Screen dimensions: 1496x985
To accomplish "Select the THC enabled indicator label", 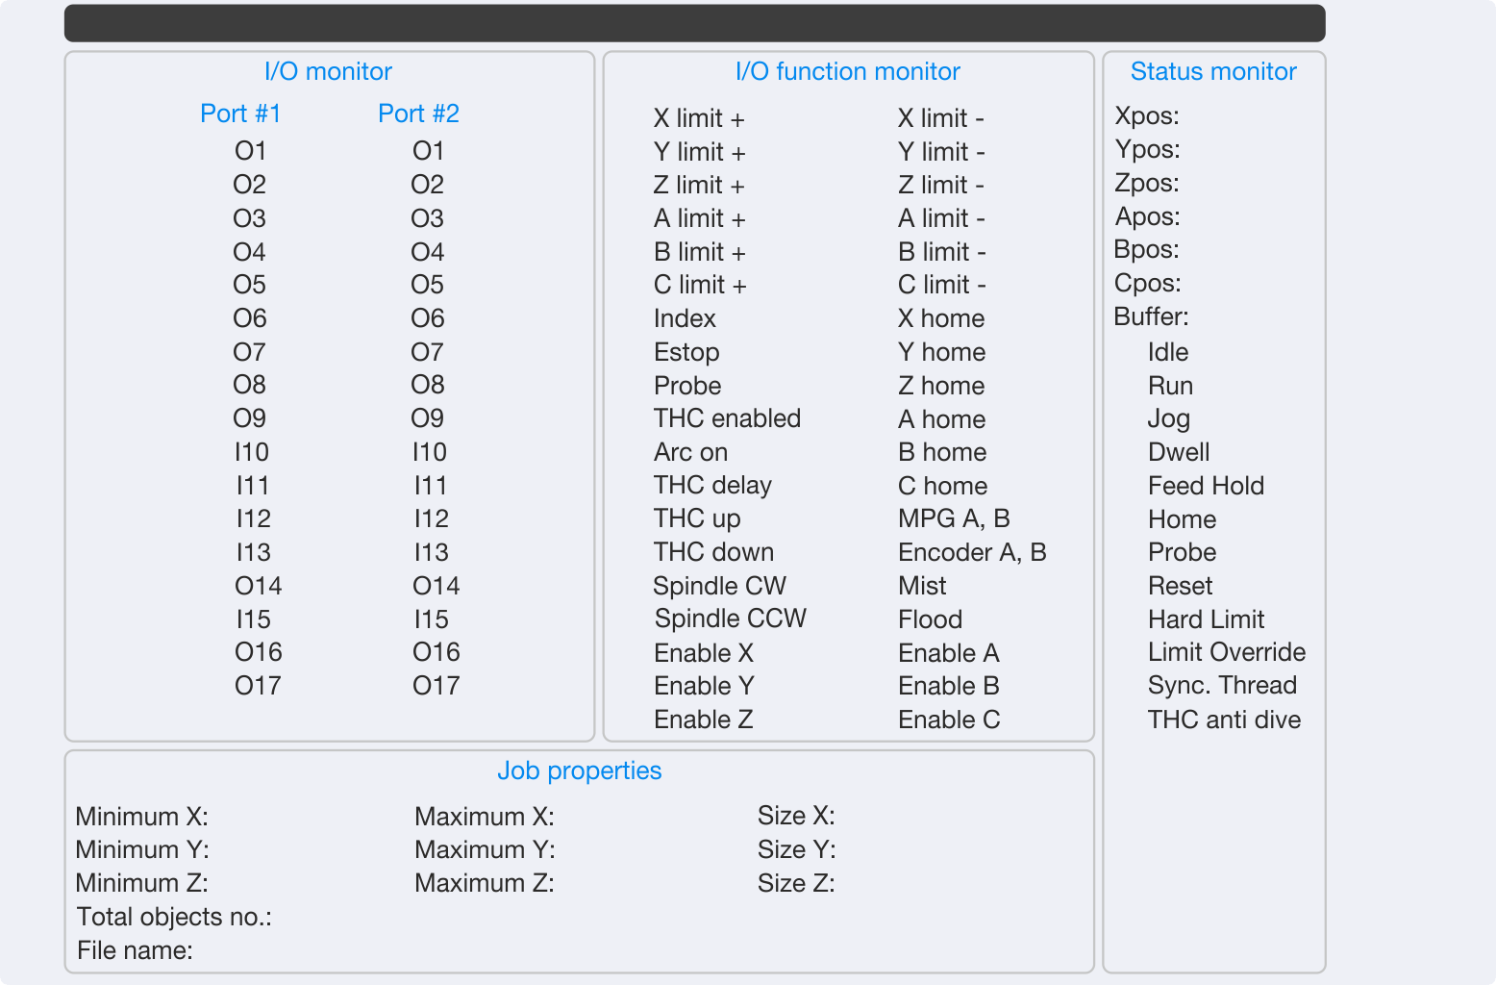I will (x=727, y=418).
